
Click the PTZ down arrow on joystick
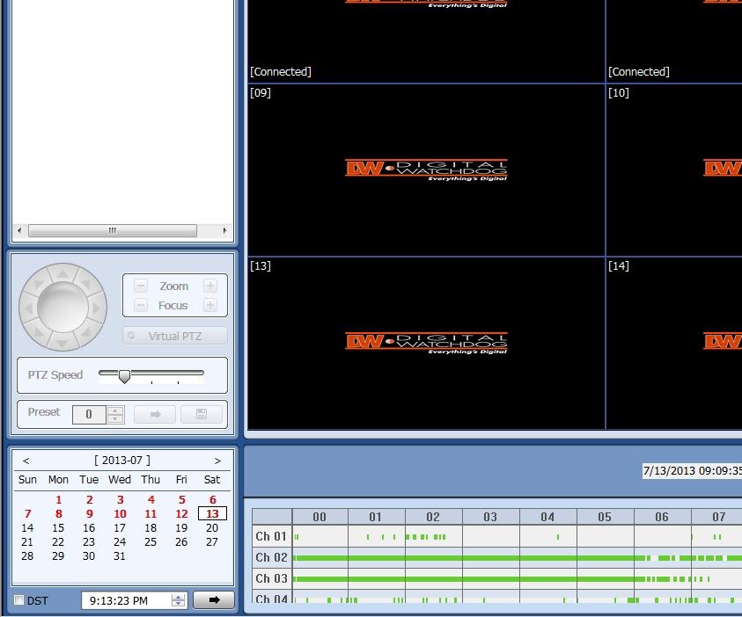(62, 342)
